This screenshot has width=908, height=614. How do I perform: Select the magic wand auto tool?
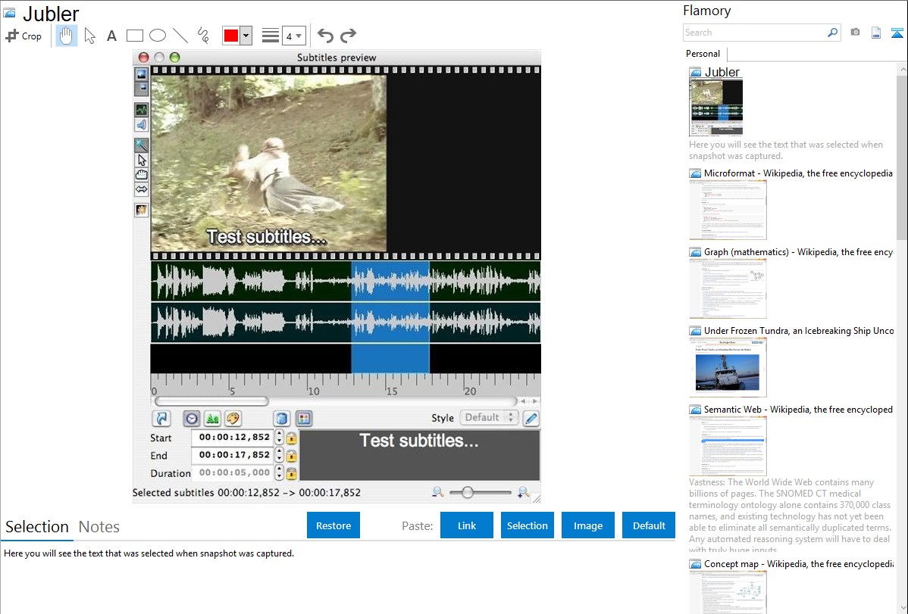(141, 145)
